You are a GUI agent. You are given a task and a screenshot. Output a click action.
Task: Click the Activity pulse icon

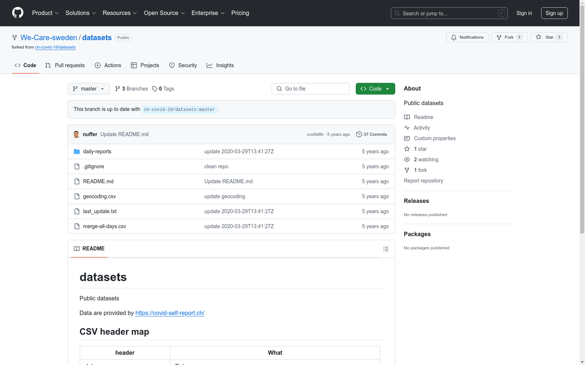pyautogui.click(x=407, y=128)
